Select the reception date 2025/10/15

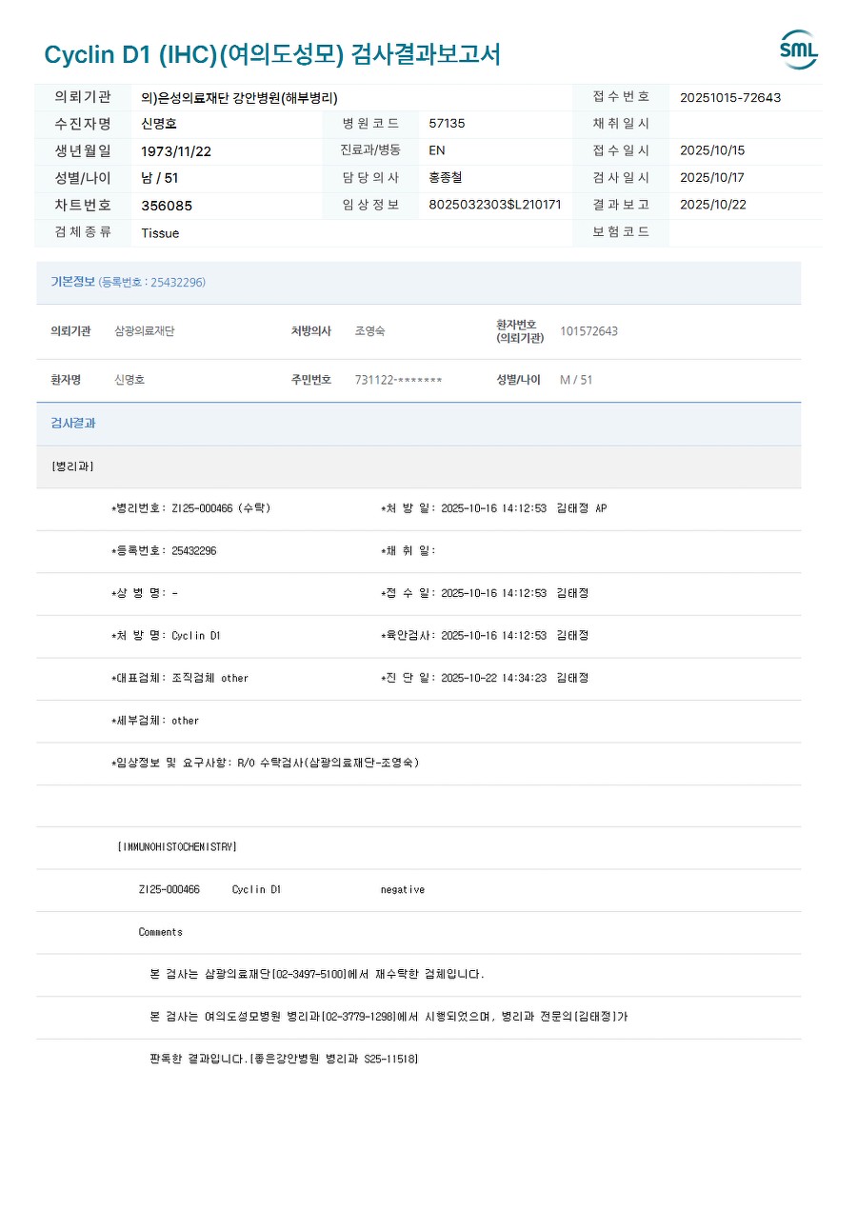pyautogui.click(x=712, y=150)
